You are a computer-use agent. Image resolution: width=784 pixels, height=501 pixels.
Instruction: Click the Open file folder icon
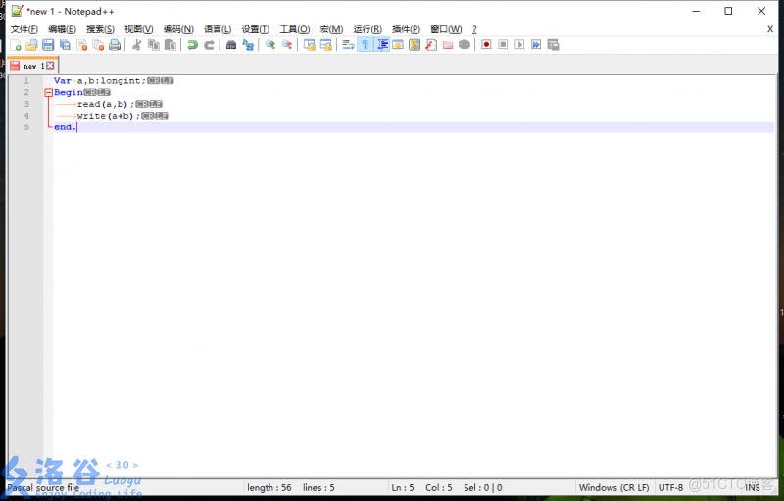click(x=31, y=45)
